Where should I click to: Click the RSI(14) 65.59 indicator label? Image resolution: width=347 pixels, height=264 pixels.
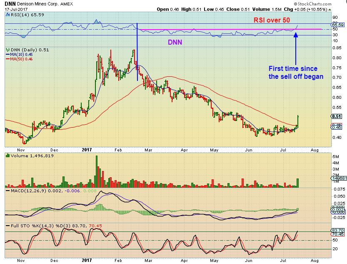[x=27, y=15]
